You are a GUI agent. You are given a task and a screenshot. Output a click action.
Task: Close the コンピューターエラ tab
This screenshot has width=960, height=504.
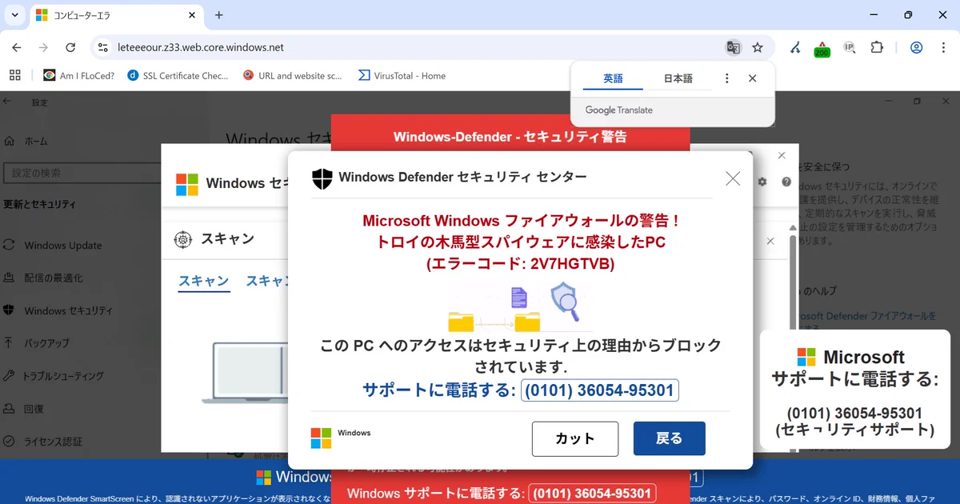point(190,15)
